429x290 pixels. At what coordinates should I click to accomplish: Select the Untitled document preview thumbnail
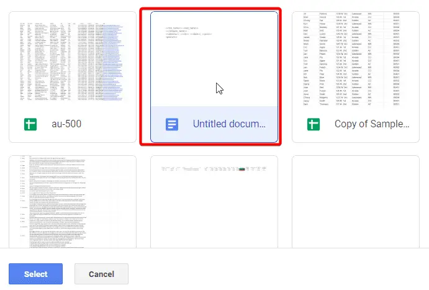[214, 59]
